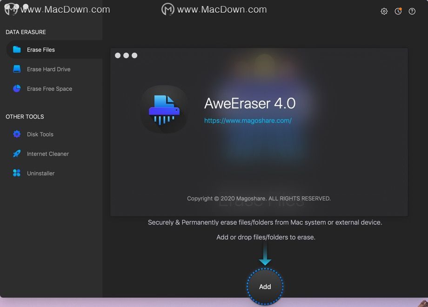The width and height of the screenshot is (428, 307).
Task: Click the Disk Tools gear icon
Action: (17, 134)
